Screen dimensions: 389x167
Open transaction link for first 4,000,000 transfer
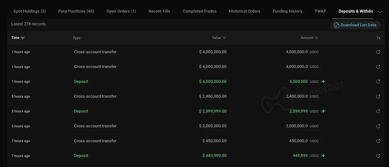[378, 52]
